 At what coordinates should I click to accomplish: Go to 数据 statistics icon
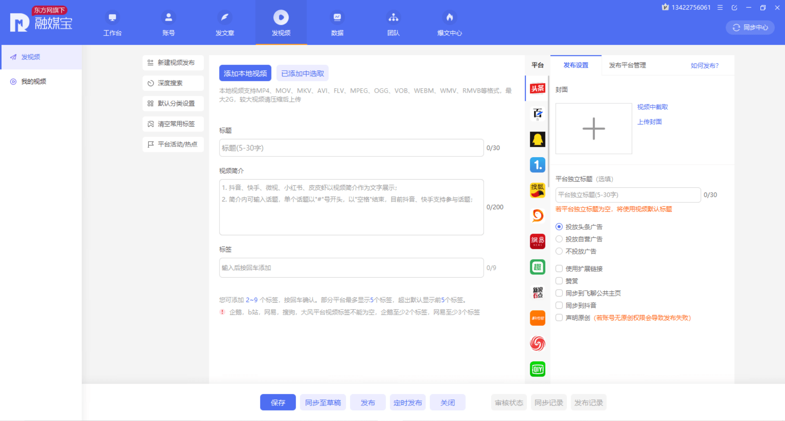point(337,18)
